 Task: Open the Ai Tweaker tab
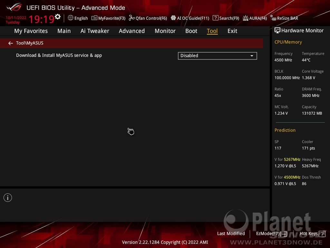click(x=95, y=31)
